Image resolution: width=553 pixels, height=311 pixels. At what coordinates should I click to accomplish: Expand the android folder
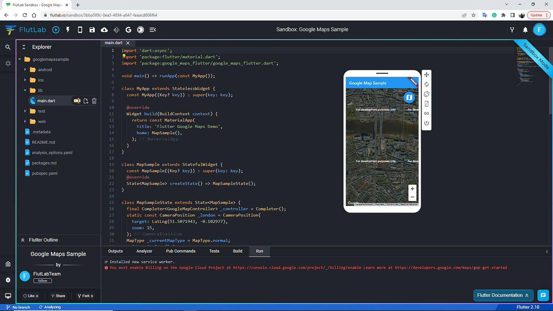[x=25, y=69]
